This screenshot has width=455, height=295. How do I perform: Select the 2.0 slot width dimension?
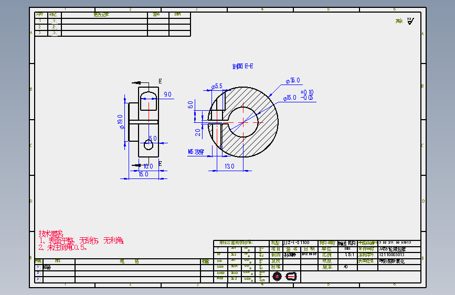pos(198,133)
